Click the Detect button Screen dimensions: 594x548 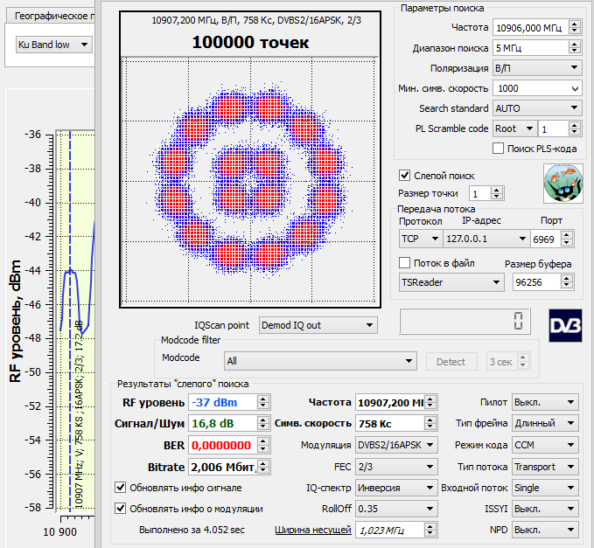click(x=451, y=362)
